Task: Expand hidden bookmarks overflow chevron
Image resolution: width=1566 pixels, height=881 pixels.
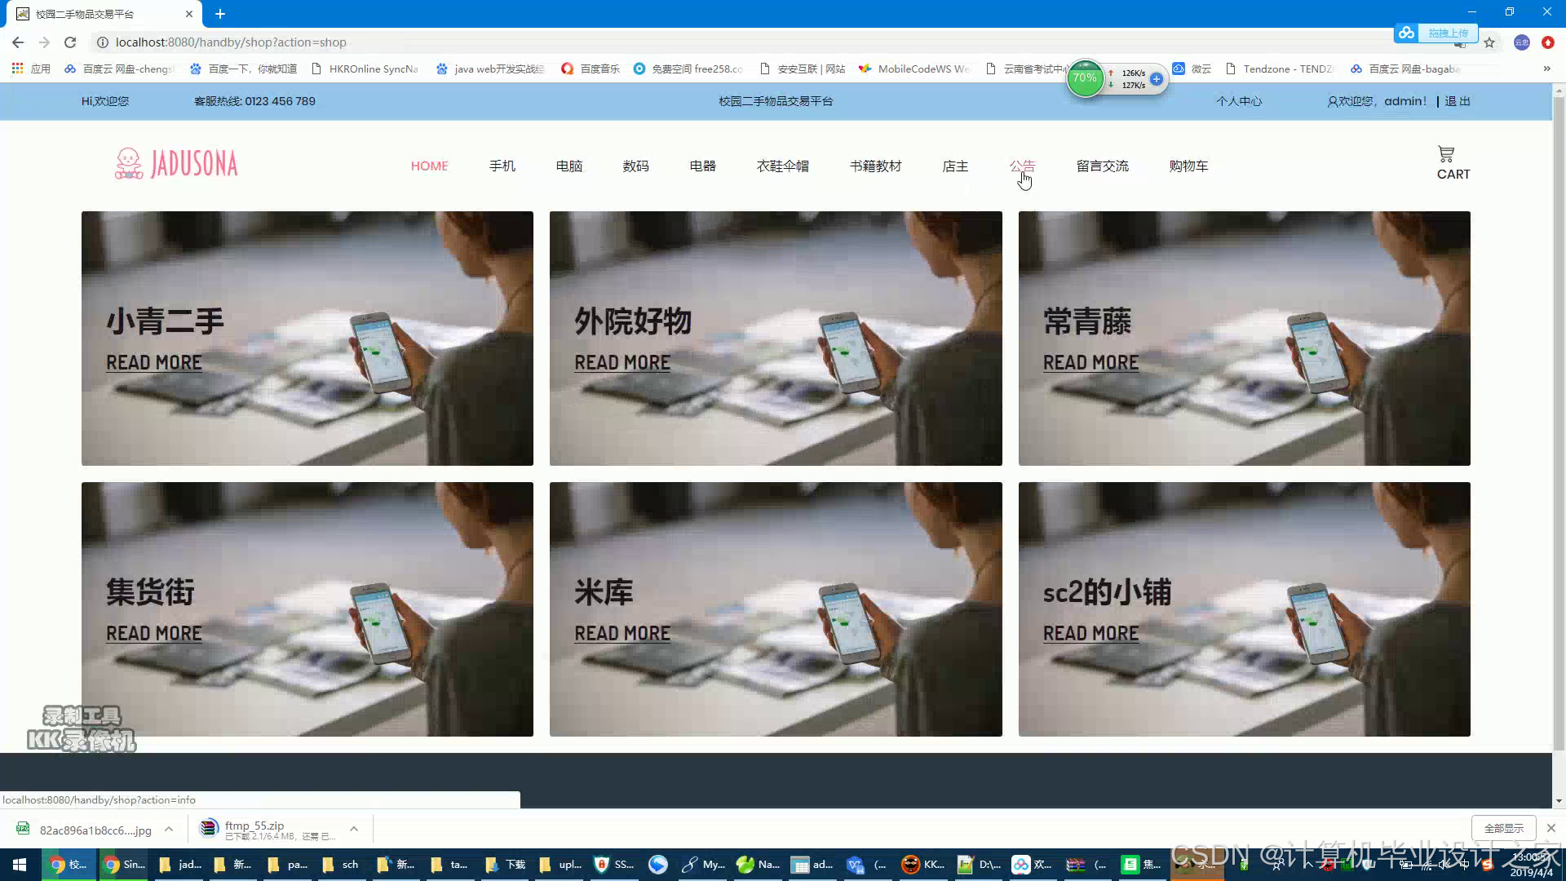Action: [1546, 69]
